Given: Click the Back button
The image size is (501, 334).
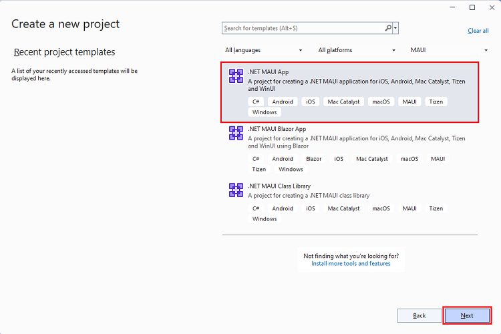Looking at the screenshot, I should (420, 316).
